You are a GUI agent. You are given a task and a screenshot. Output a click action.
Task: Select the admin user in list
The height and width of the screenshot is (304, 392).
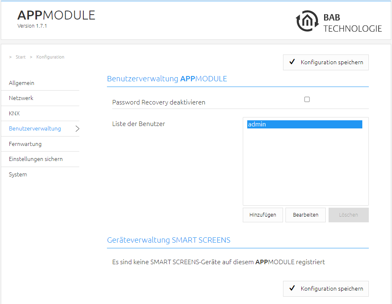coord(305,124)
